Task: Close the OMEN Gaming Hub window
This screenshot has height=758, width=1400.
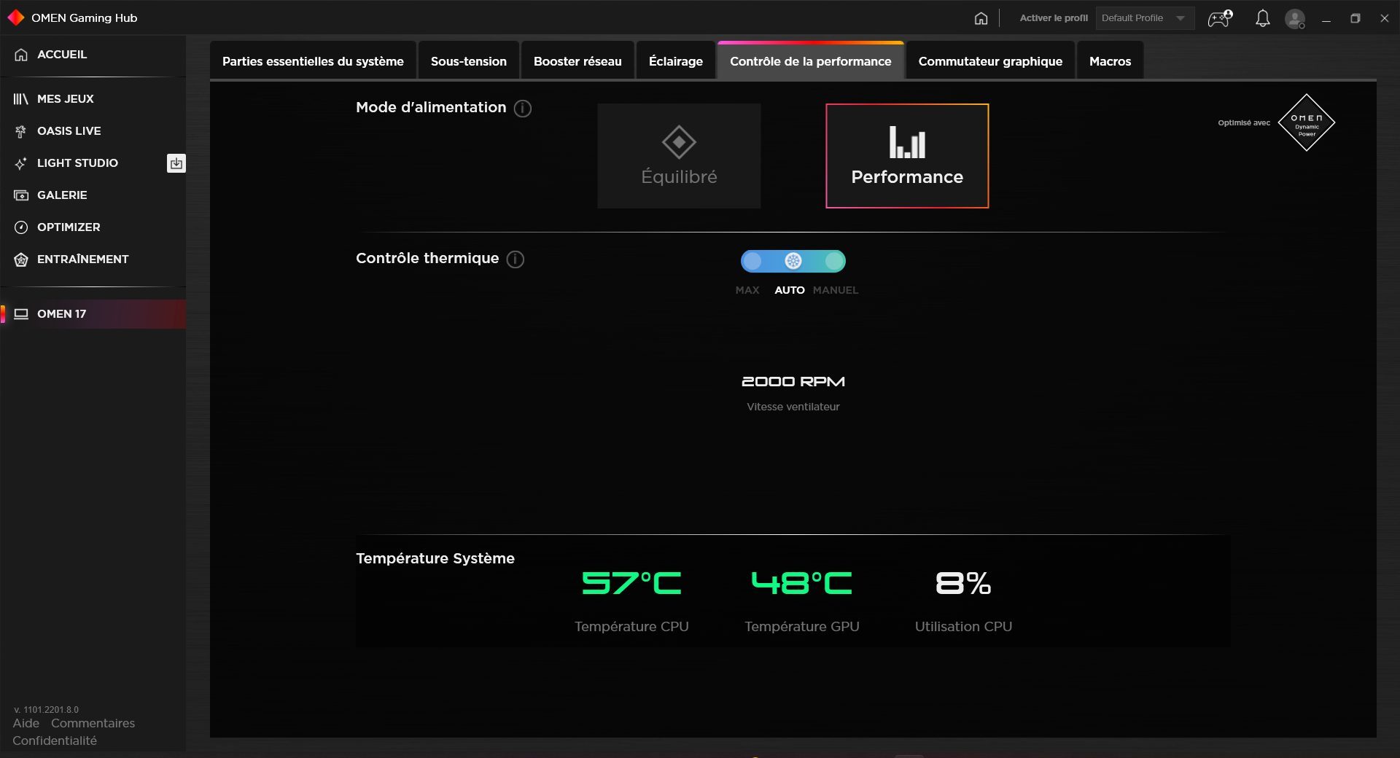Action: tap(1385, 18)
